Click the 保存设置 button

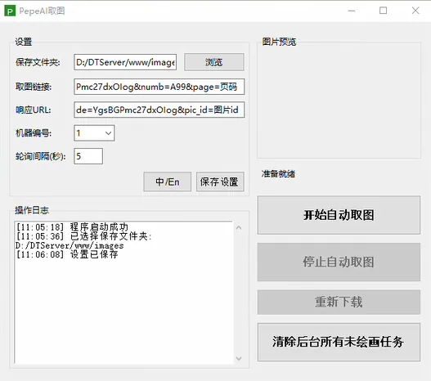(220, 182)
